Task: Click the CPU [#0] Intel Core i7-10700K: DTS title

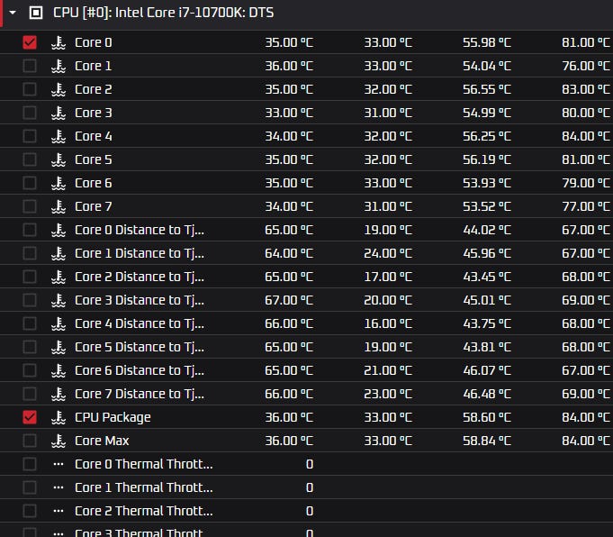Action: [x=164, y=13]
